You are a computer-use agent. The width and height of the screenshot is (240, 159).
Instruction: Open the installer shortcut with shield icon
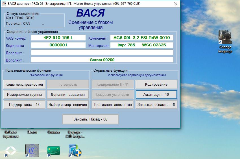75,150
